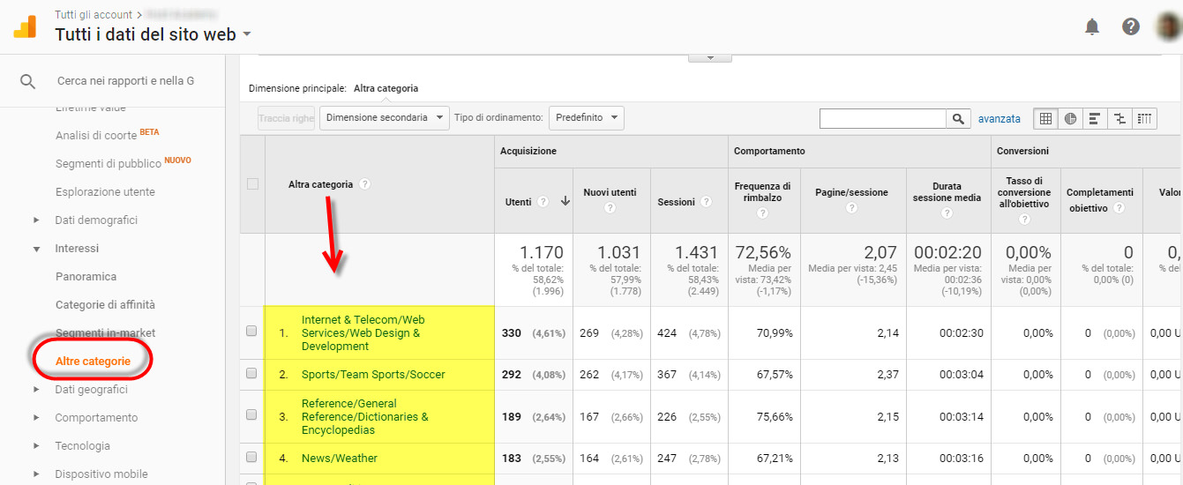
Task: Sort by the Sessioni column header
Action: [x=676, y=202]
